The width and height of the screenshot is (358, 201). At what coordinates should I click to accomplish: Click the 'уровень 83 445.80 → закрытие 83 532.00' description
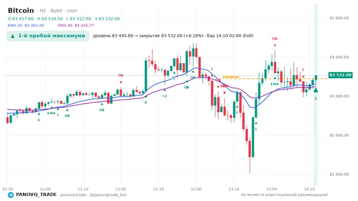(x=173, y=36)
